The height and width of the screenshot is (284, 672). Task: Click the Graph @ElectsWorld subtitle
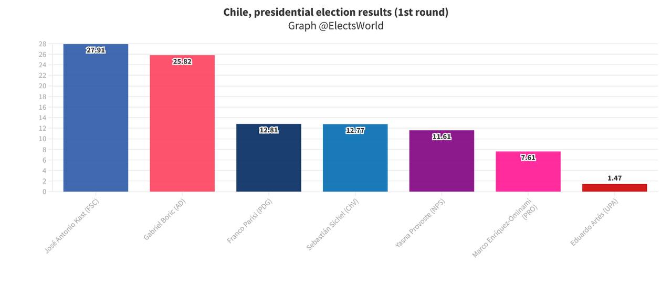coord(336,26)
